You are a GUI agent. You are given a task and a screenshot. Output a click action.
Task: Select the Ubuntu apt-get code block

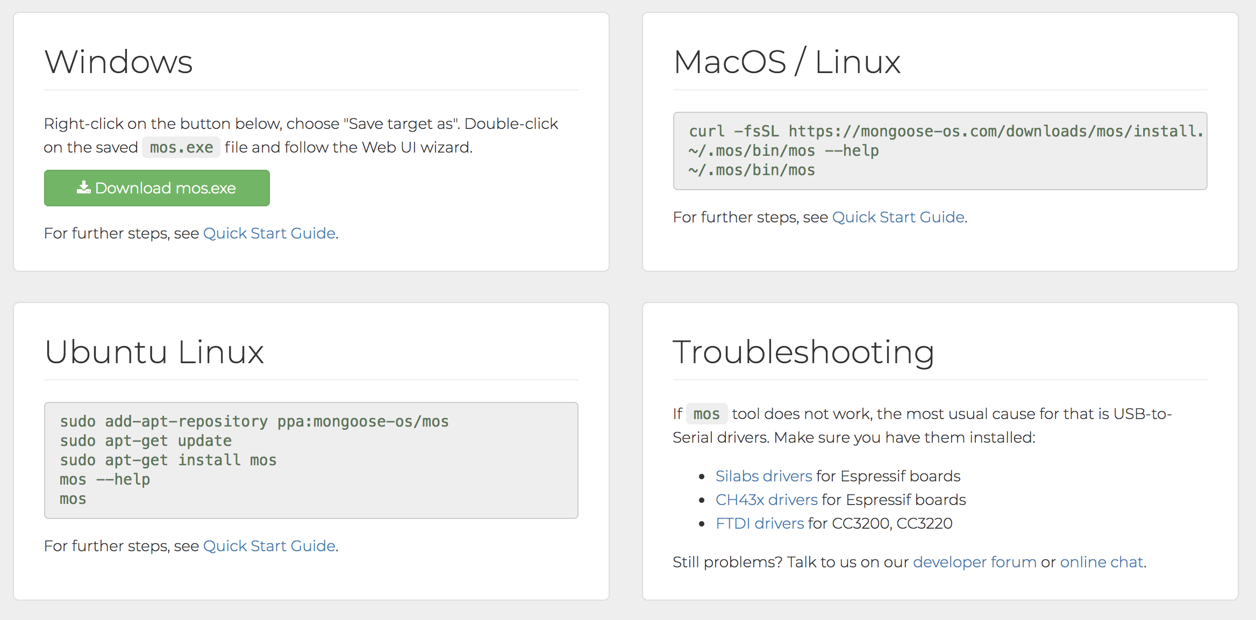[x=311, y=460]
